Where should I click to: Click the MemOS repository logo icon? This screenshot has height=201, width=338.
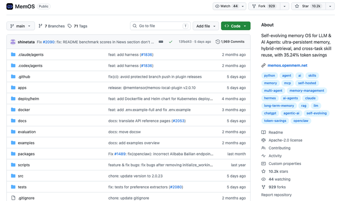[10, 6]
